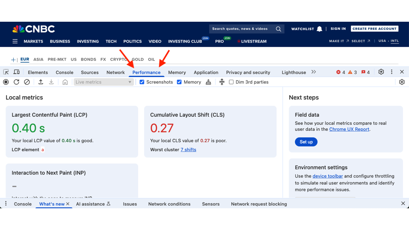
Task: Click the Set up field data button
Action: (x=306, y=142)
